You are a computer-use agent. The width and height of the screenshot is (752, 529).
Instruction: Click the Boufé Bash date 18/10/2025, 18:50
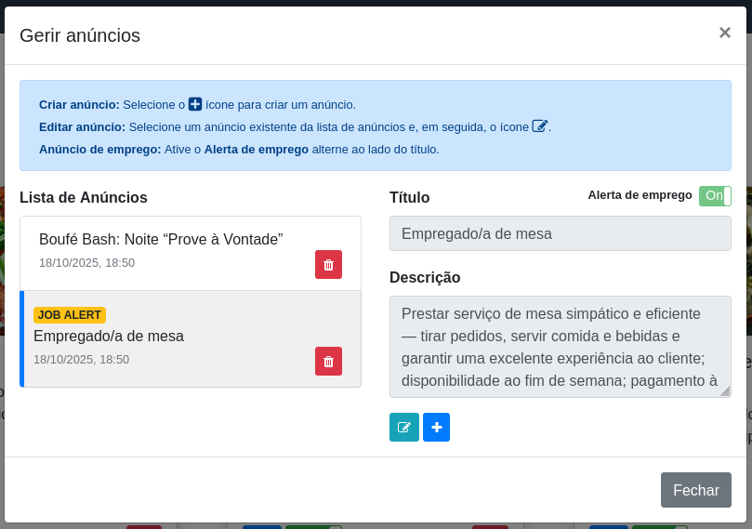(86, 263)
